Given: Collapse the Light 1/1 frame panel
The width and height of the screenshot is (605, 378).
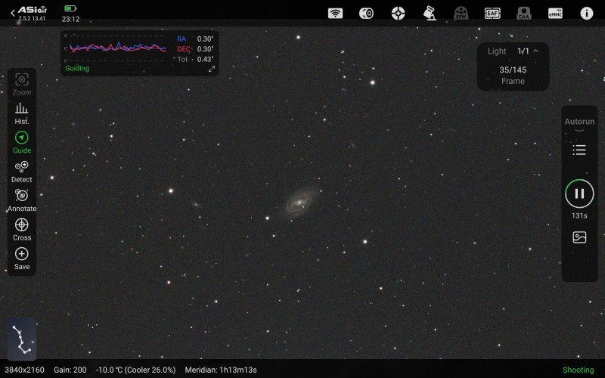Looking at the screenshot, I should [x=535, y=51].
